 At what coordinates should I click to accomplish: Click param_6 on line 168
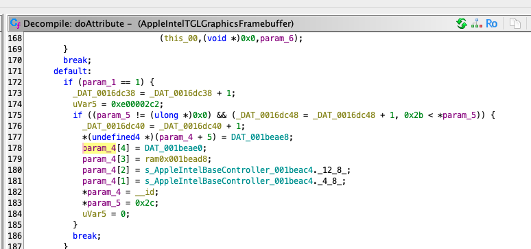pyautogui.click(x=276, y=38)
